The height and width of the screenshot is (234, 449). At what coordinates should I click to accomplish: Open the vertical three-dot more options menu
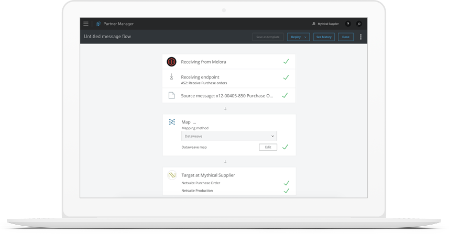point(361,37)
